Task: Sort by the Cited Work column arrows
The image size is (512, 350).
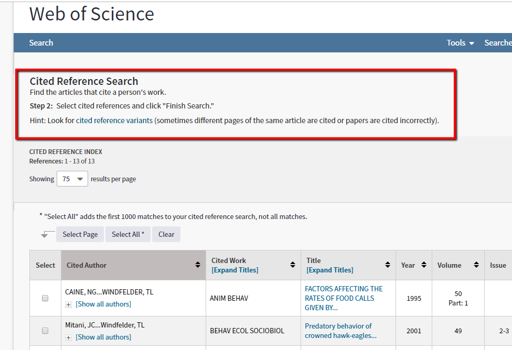Action: pyautogui.click(x=293, y=265)
